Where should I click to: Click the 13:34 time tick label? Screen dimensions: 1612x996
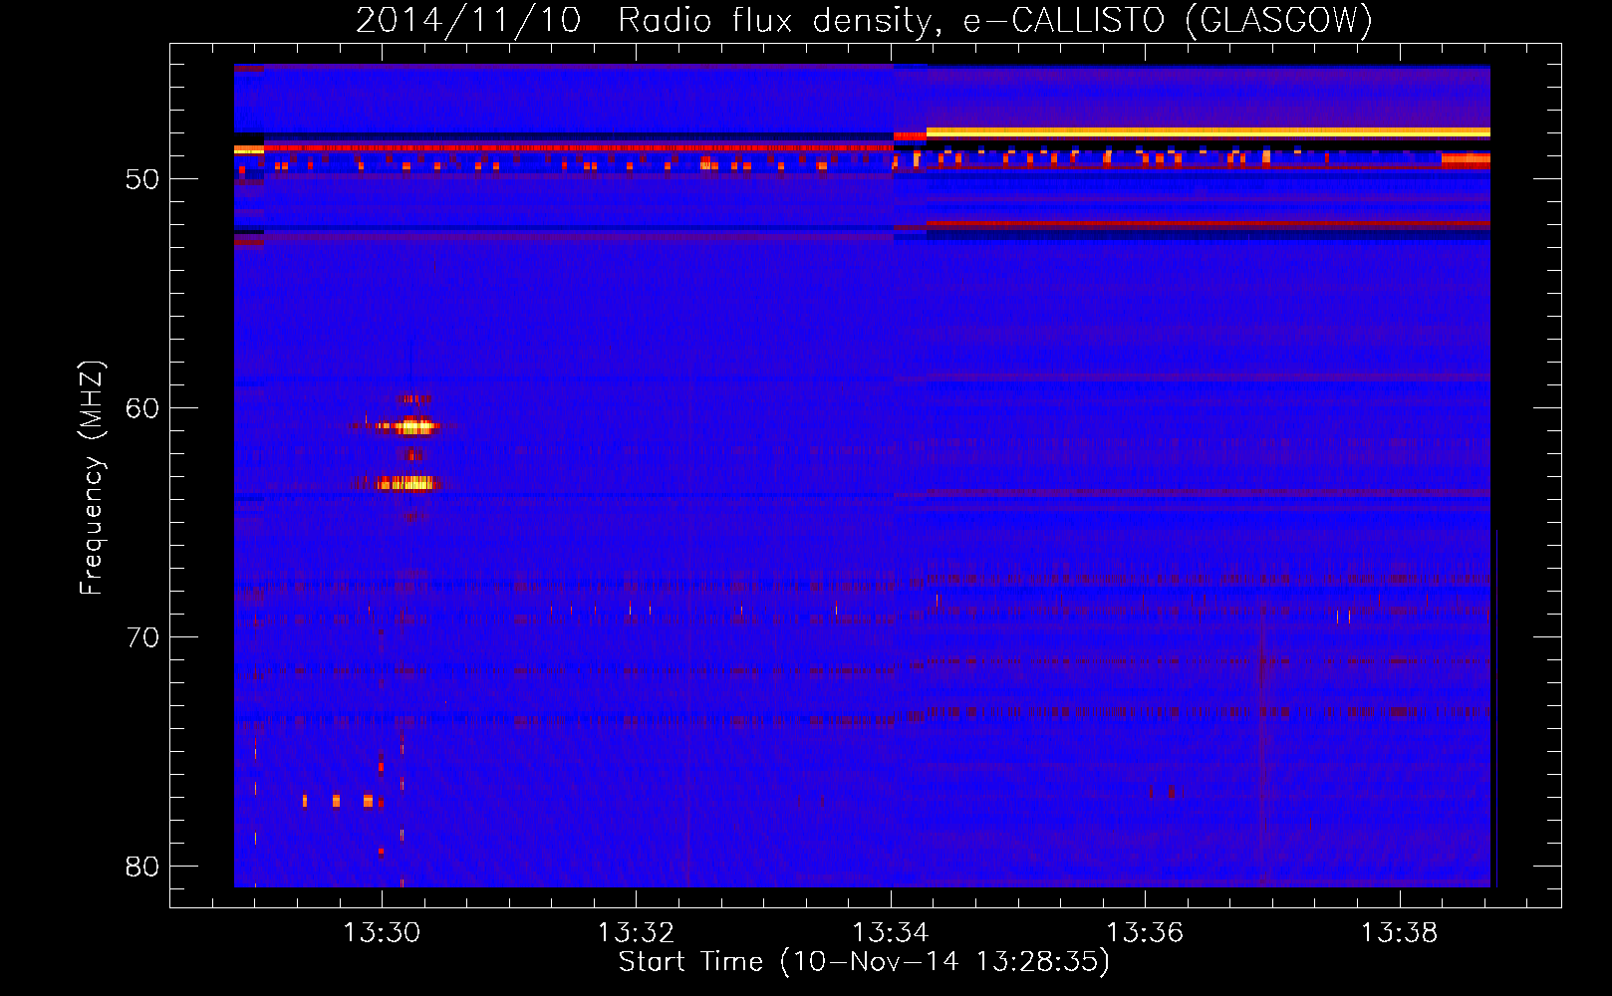(x=891, y=932)
